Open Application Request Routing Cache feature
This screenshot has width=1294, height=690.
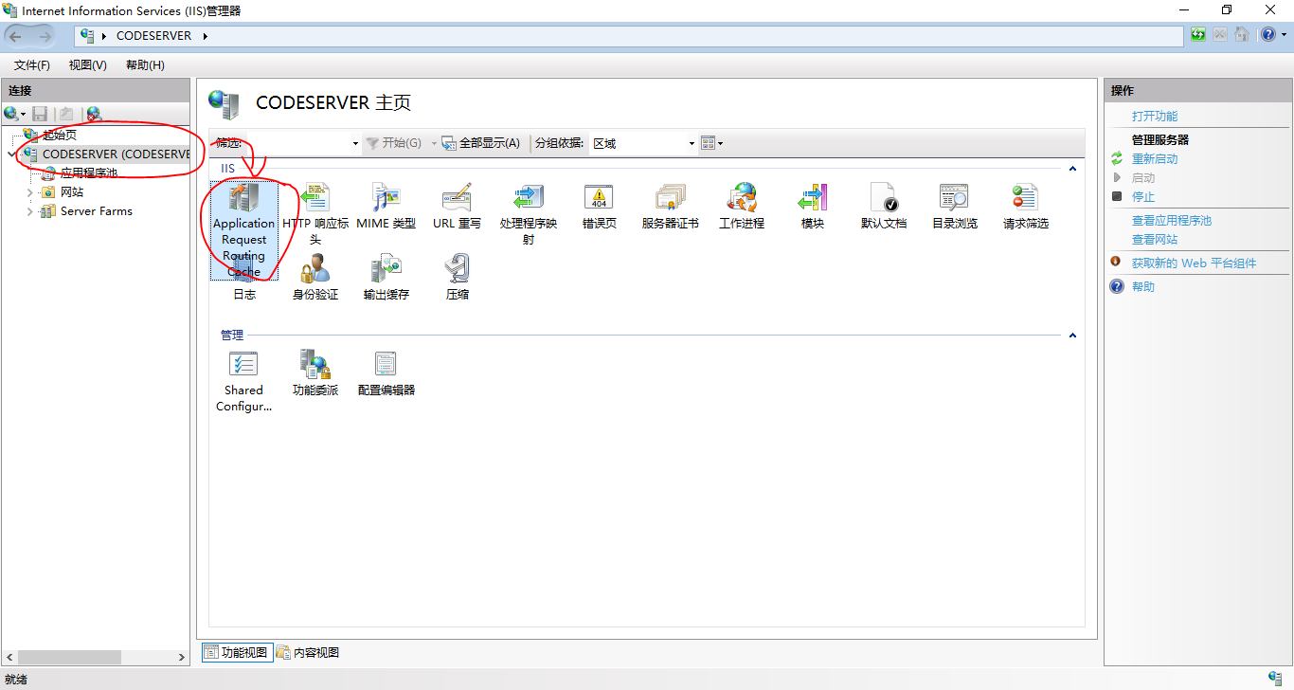click(x=243, y=201)
